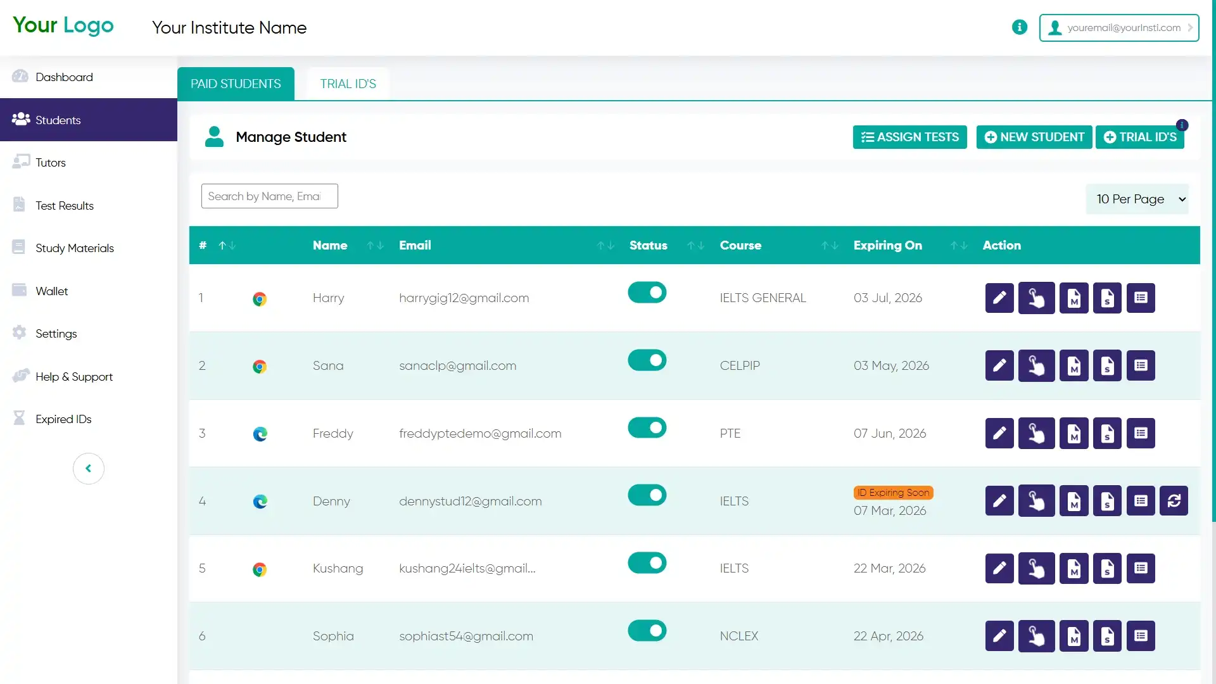Sort the table by Expiring On column
Screen dimensions: 1216x684
957,246
